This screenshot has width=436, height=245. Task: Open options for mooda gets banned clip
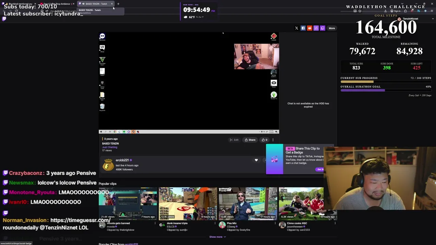pyautogui.click(x=155, y=224)
